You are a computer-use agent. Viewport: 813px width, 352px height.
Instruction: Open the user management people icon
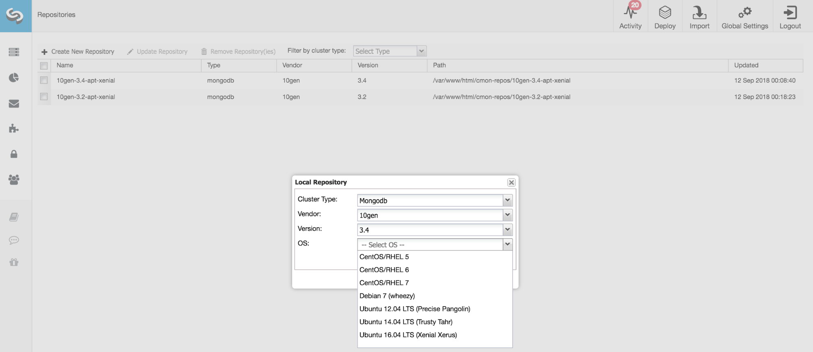(x=14, y=180)
